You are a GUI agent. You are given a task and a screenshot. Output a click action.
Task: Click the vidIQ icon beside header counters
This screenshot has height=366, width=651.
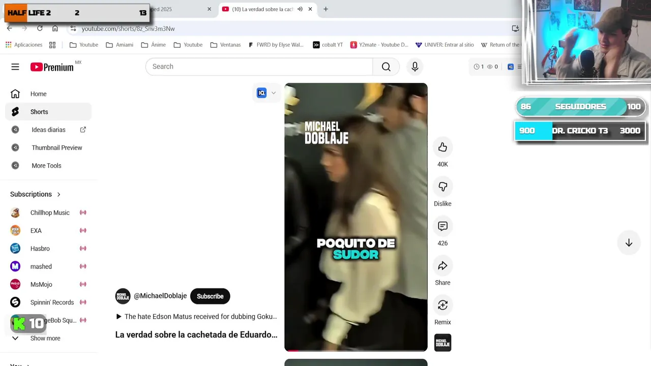[511, 67]
